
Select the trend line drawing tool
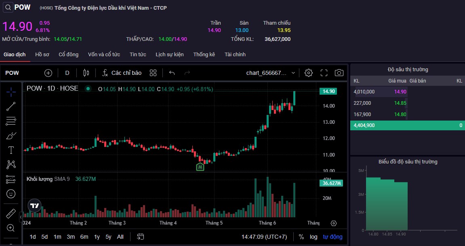[11, 106]
